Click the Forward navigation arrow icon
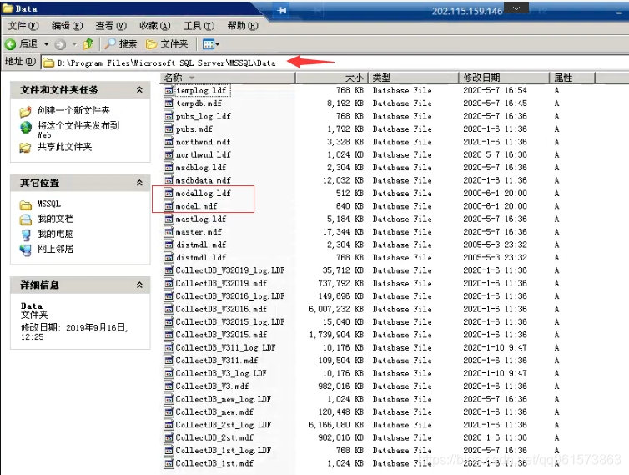The width and height of the screenshot is (629, 475). [60, 44]
